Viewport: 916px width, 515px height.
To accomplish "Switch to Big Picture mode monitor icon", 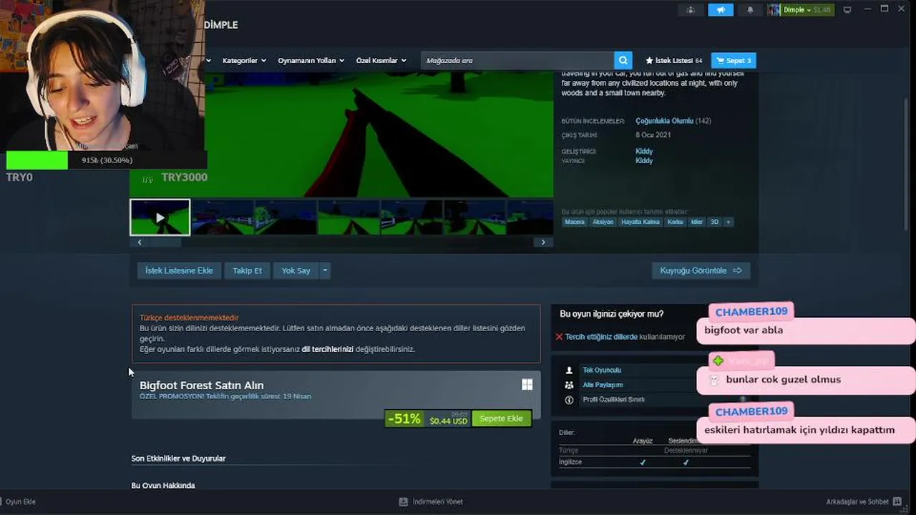I will [848, 10].
